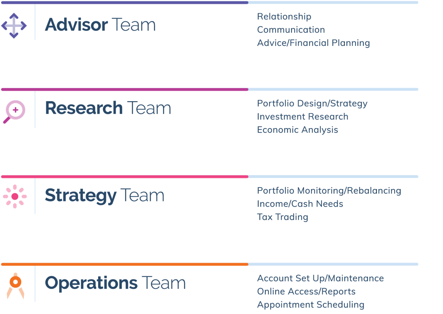Click the Income/Cash Needs entry
443x314 pixels.
300,204
